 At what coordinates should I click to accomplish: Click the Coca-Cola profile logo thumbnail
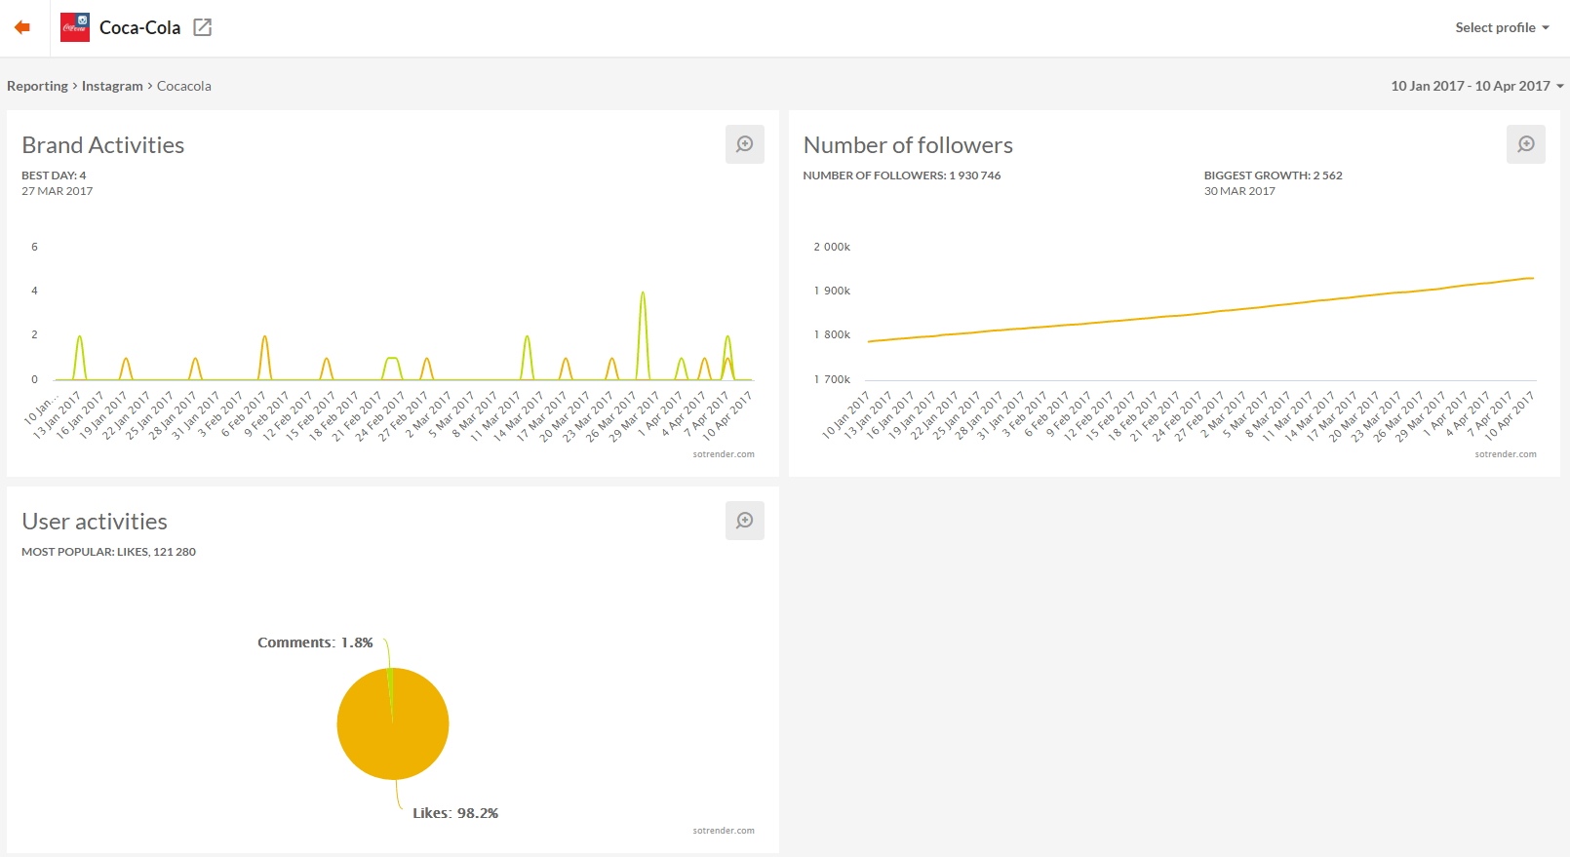(x=75, y=27)
